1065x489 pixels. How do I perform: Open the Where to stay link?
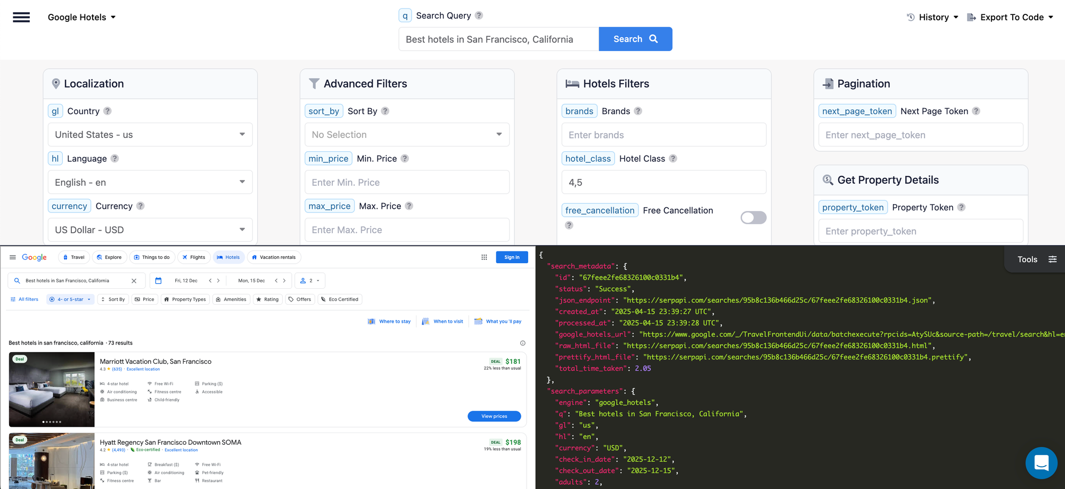[x=389, y=321]
